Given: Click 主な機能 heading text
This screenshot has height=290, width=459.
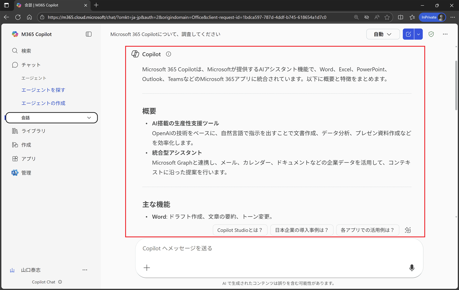Looking at the screenshot, I should click(x=156, y=205).
